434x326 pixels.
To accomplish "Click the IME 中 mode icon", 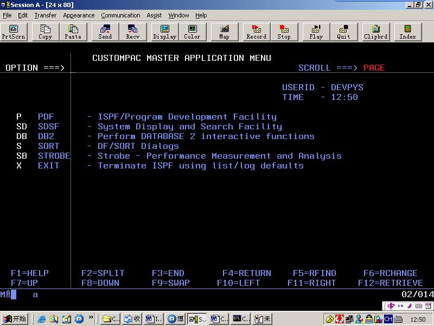I will click(x=391, y=306).
